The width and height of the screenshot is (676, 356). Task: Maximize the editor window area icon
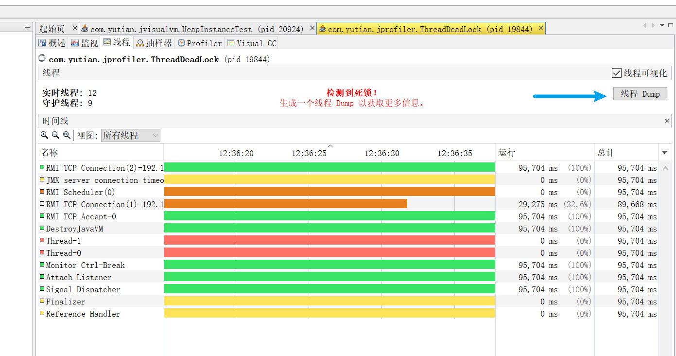click(x=670, y=25)
